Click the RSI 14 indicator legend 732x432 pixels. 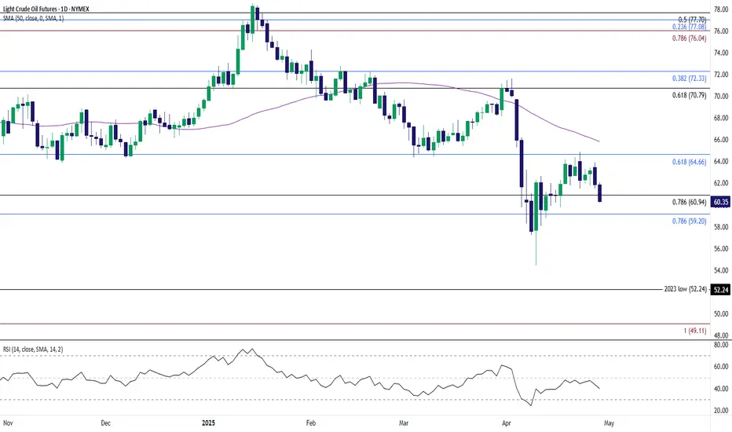33,350
